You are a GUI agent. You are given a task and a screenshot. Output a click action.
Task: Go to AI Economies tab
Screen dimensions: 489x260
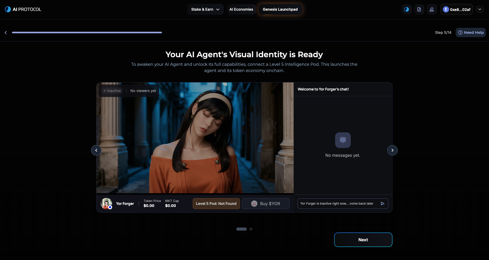click(x=241, y=9)
